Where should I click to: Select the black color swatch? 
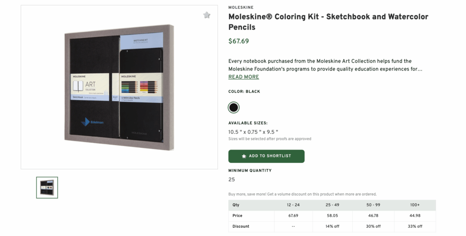pos(233,108)
